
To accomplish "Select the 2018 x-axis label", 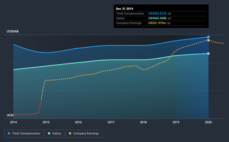I will [x=143, y=122].
